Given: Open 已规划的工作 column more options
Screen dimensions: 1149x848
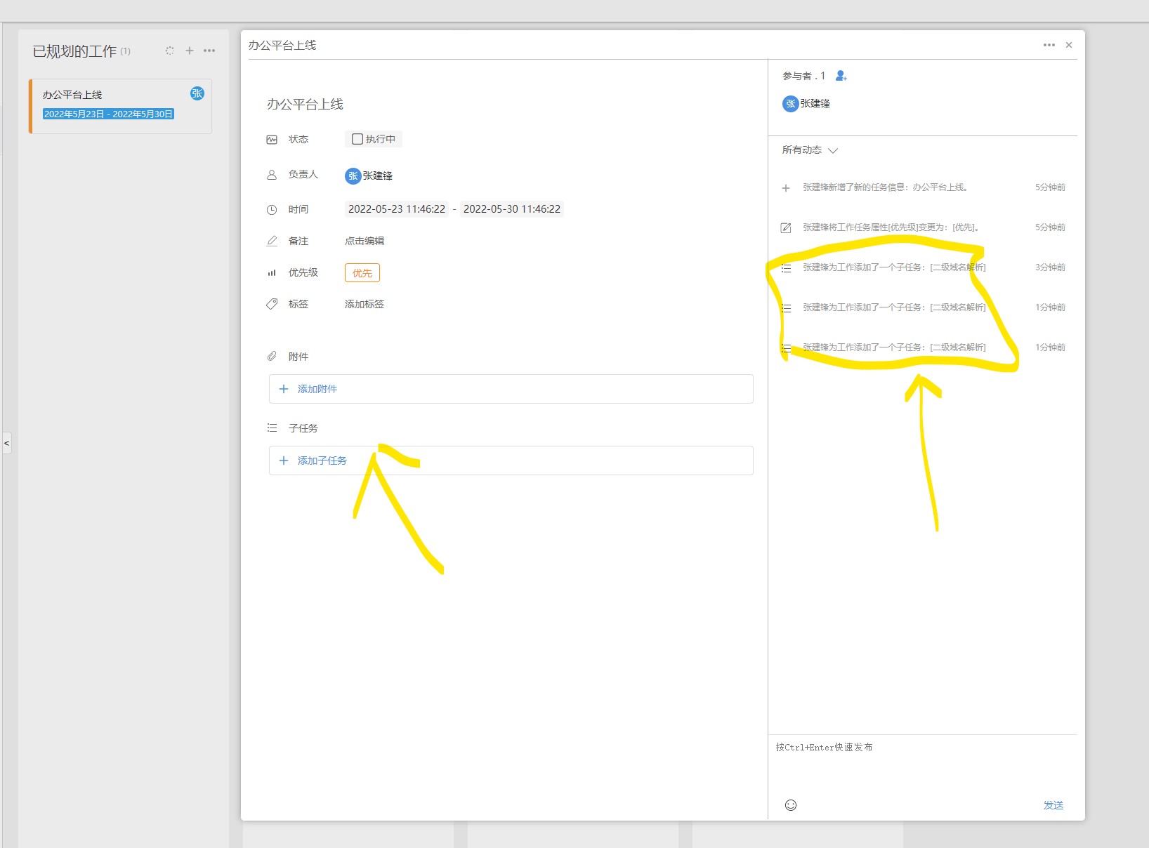Looking at the screenshot, I should (209, 51).
